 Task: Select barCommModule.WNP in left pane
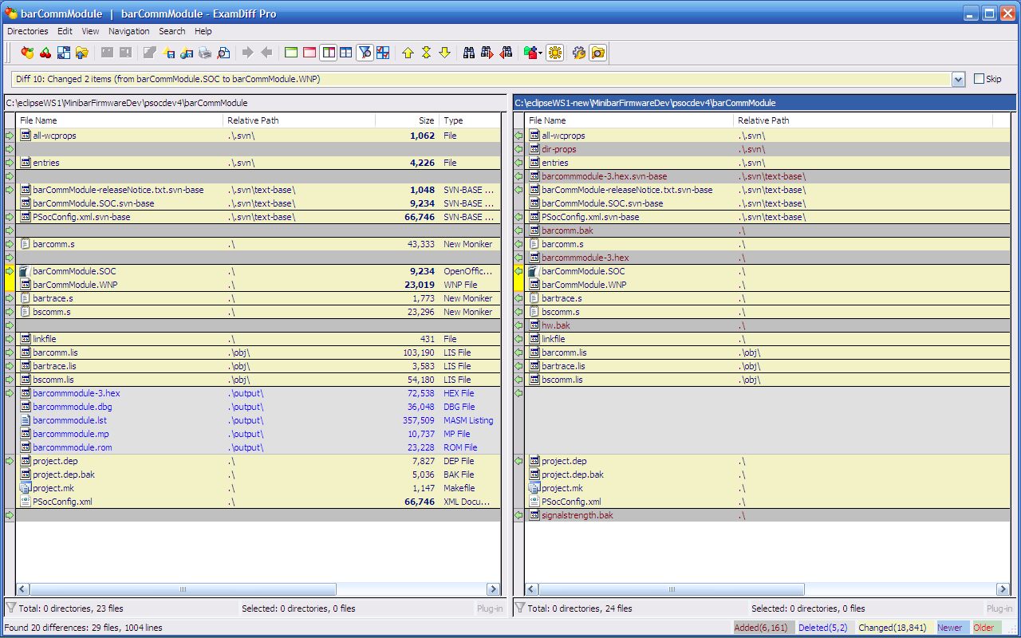click(x=75, y=285)
